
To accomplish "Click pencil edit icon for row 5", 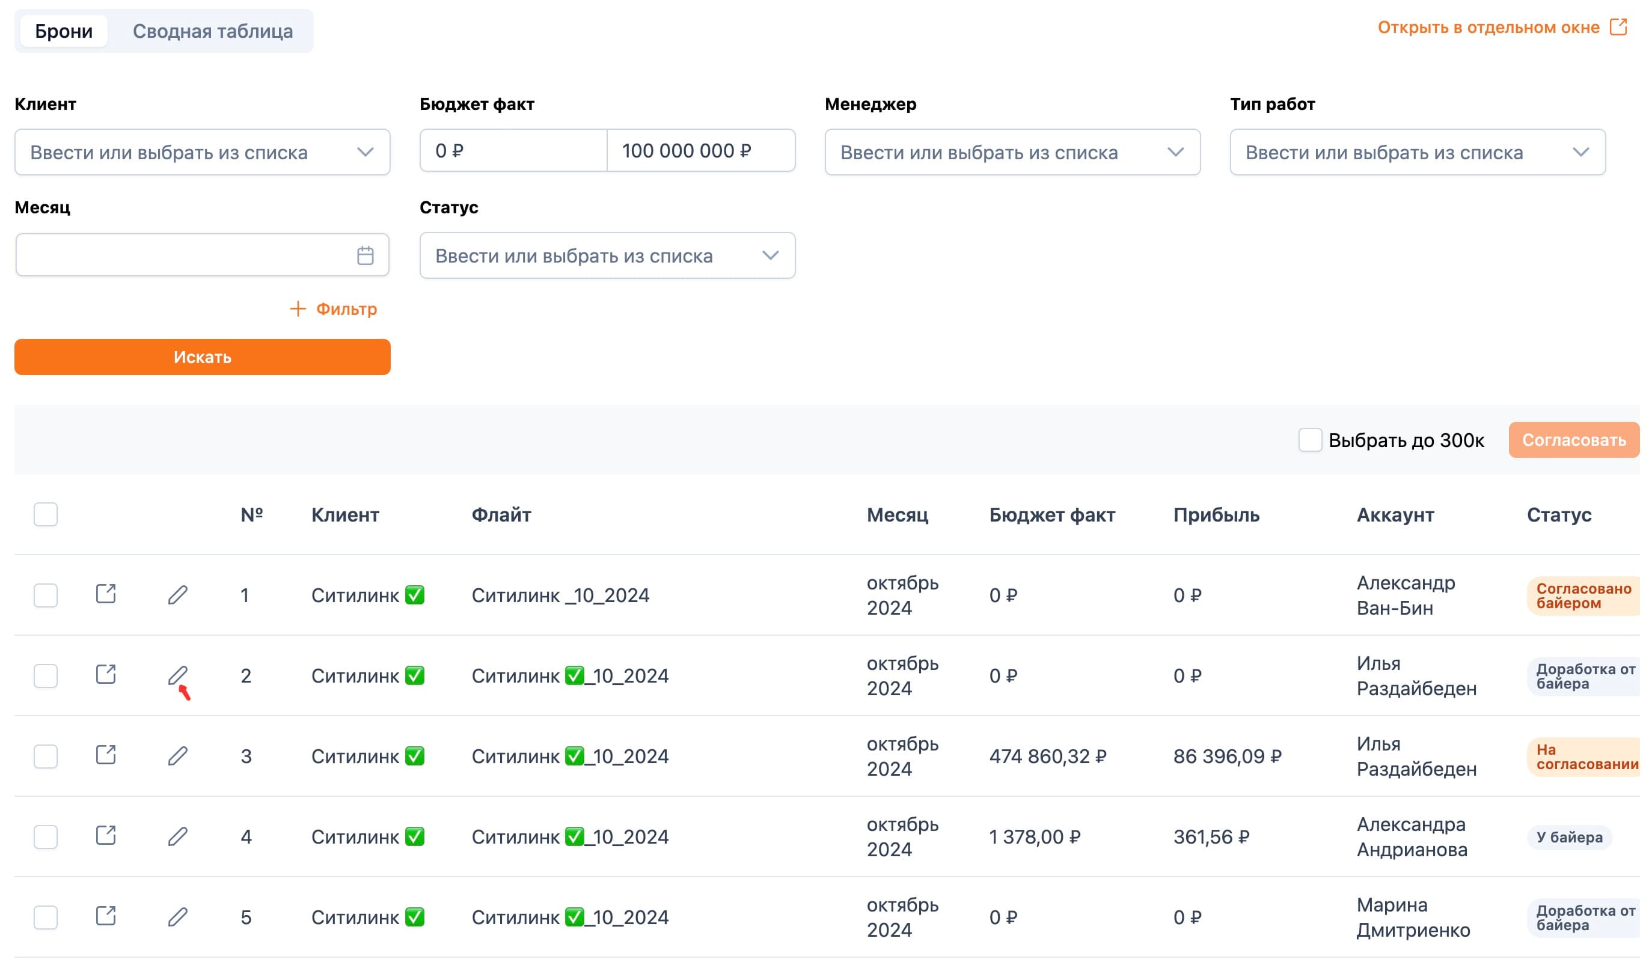I will (178, 918).
